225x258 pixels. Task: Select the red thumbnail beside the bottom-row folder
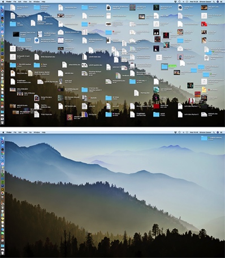[x=156, y=106]
